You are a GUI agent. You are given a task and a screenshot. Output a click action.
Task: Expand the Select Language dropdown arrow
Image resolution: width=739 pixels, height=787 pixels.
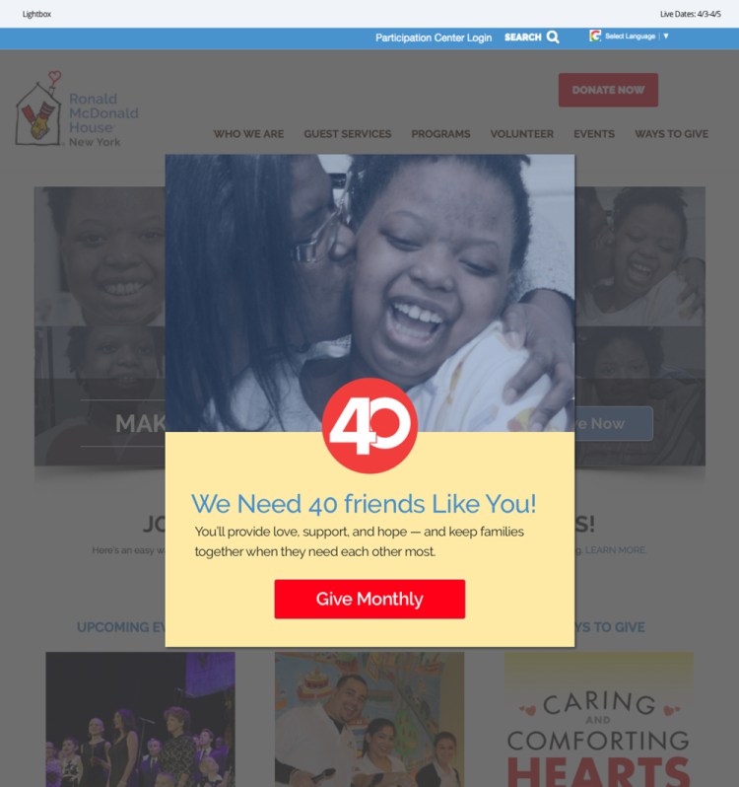666,36
